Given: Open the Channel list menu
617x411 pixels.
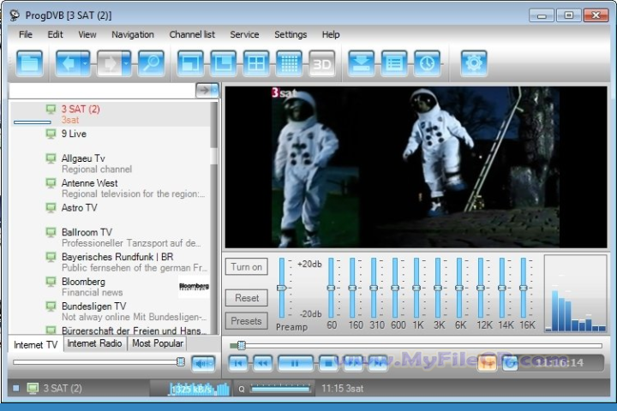Looking at the screenshot, I should point(192,34).
